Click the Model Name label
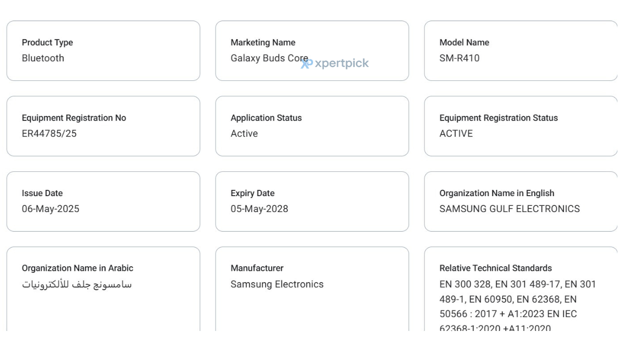This screenshot has height=350, width=619. point(464,43)
